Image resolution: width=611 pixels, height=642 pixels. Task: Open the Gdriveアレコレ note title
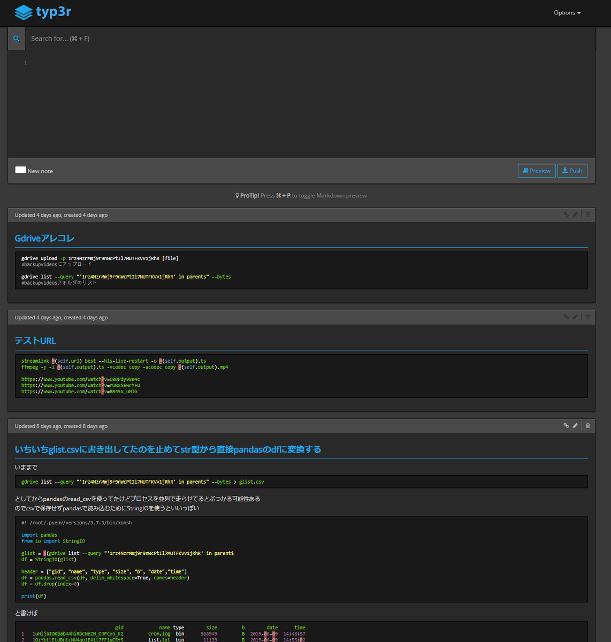tap(44, 239)
